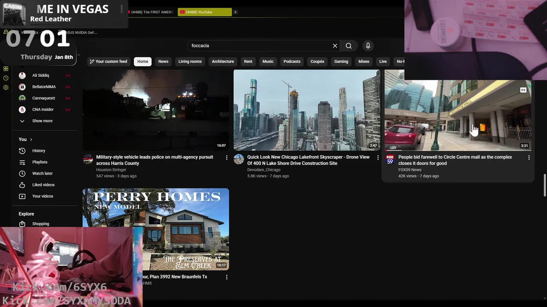Collapse the clock widget with its caret
The height and width of the screenshot is (307, 547).
click(x=78, y=55)
